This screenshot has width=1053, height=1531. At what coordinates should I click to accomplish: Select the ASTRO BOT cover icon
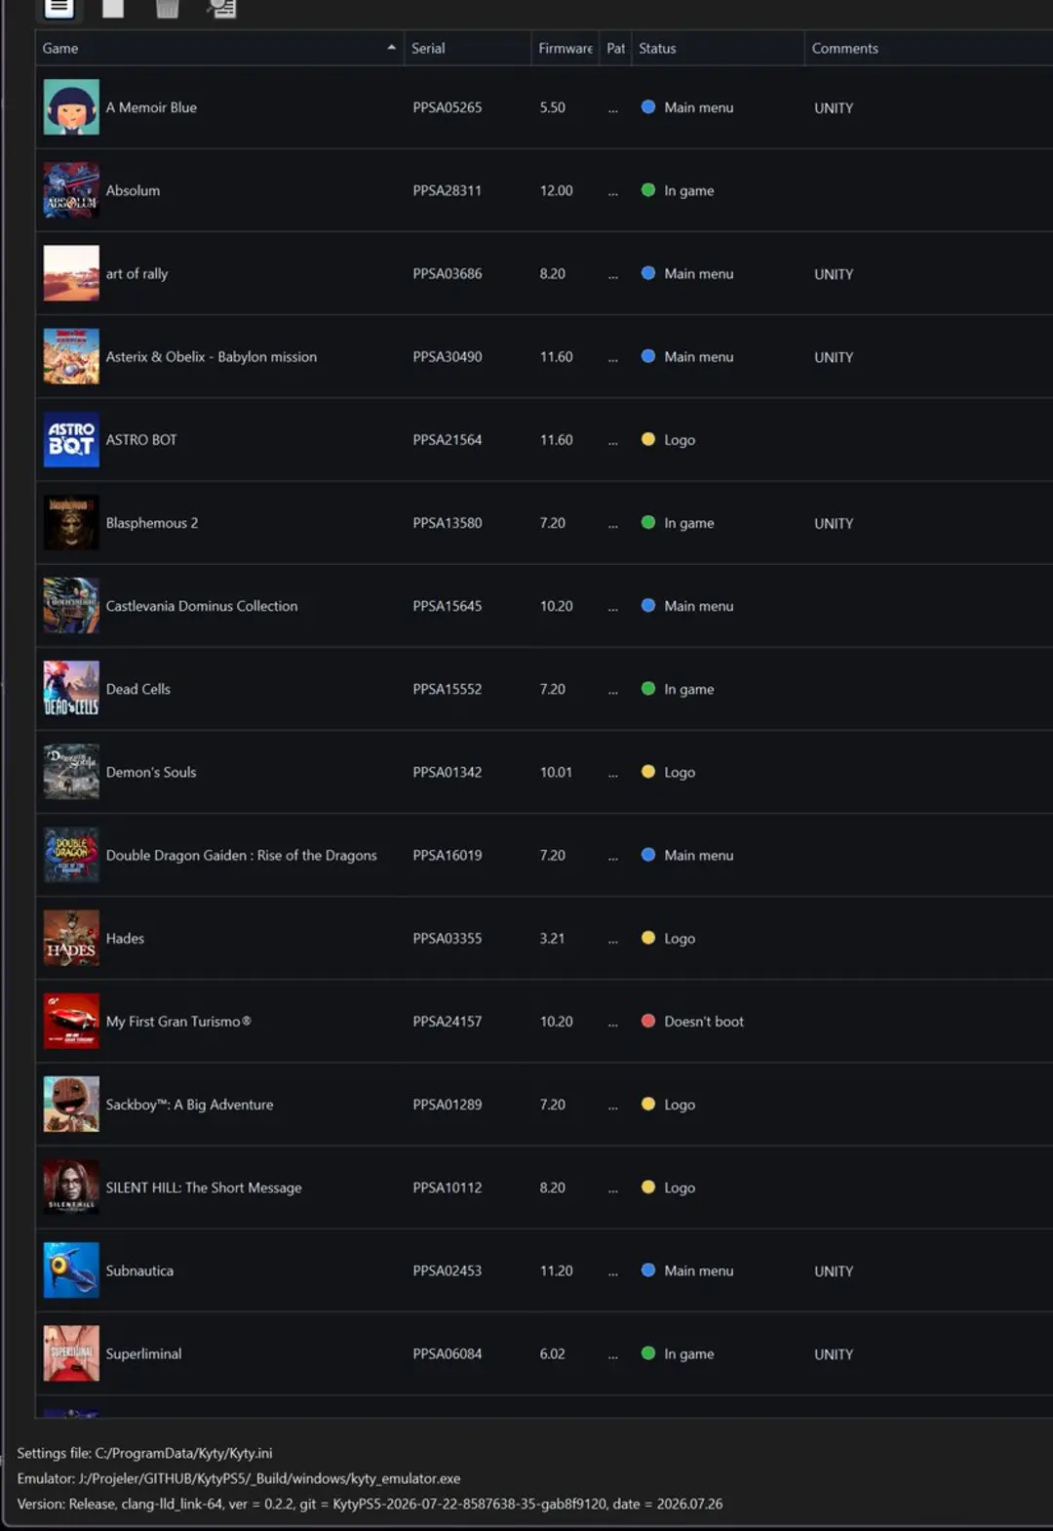point(71,439)
